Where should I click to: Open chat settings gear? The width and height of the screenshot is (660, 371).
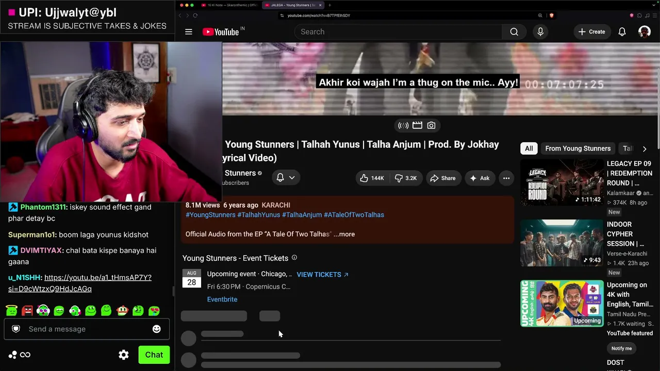[124, 355]
